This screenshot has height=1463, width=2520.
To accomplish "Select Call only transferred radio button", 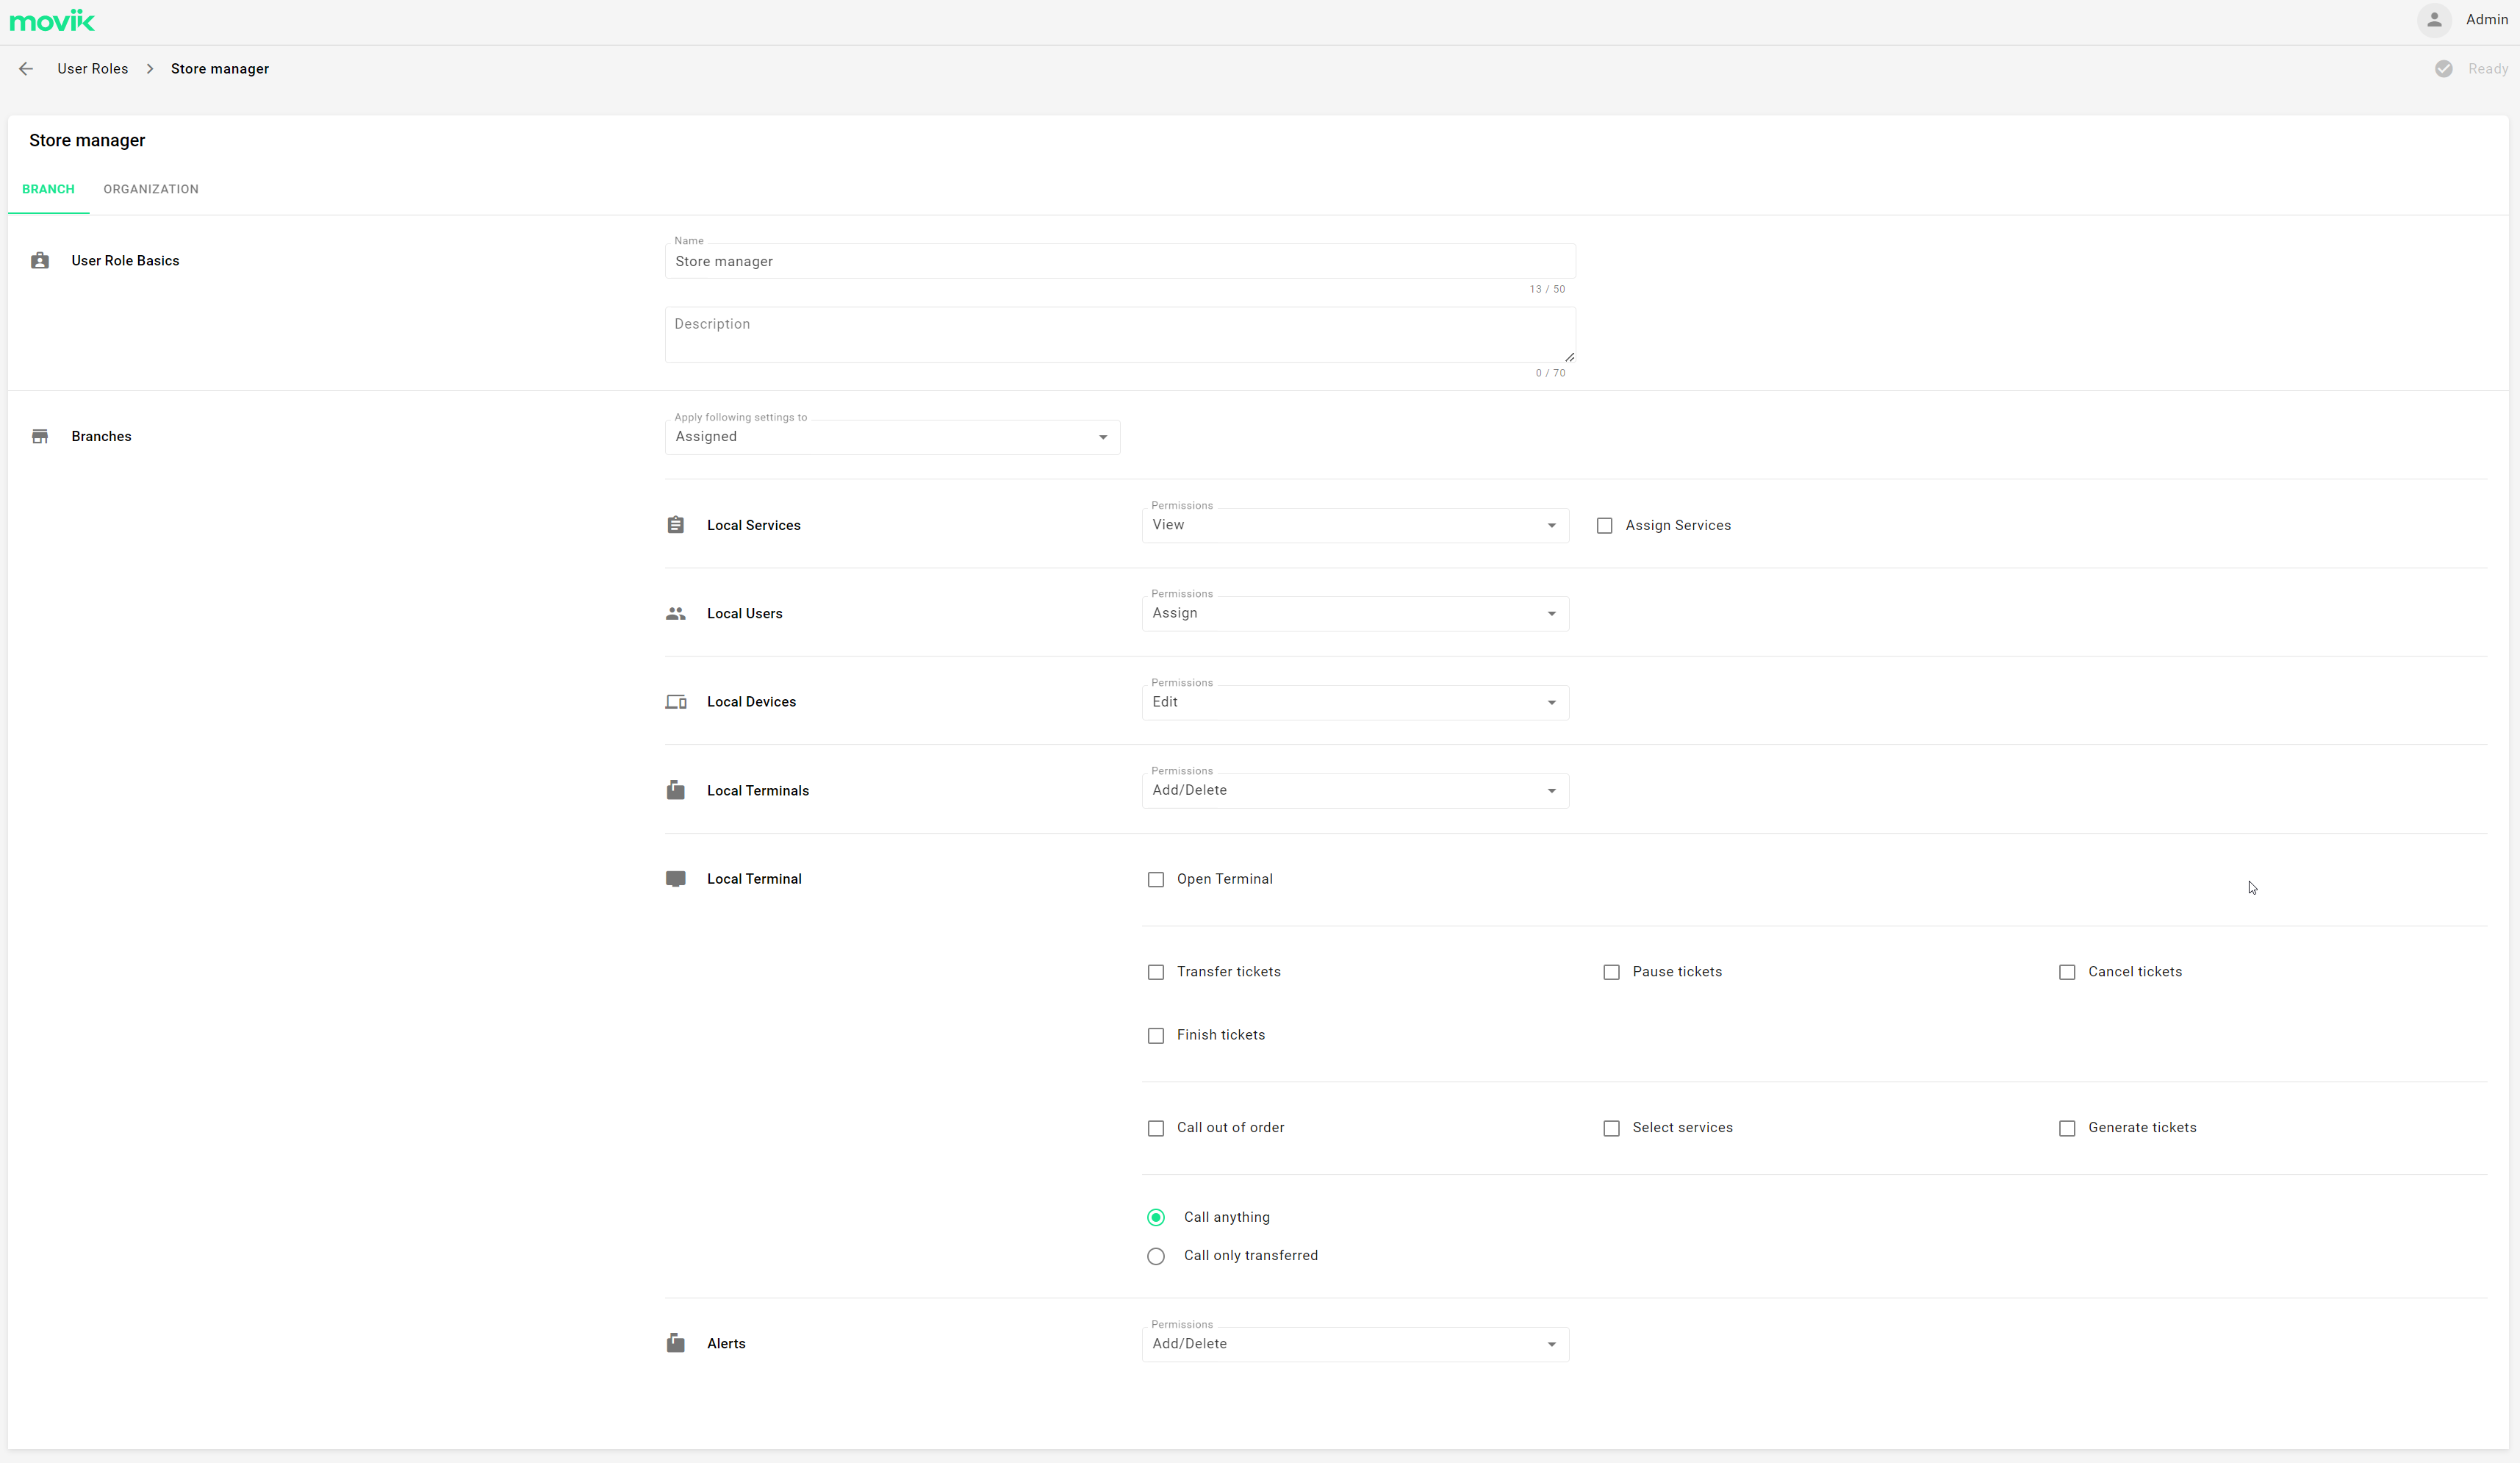I will pyautogui.click(x=1156, y=1256).
